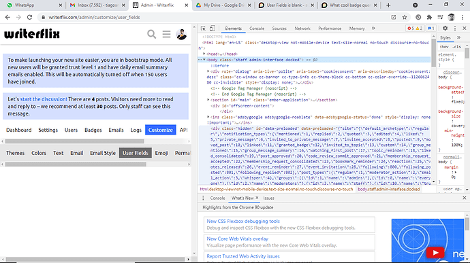Open the admin Logs section

136,130
